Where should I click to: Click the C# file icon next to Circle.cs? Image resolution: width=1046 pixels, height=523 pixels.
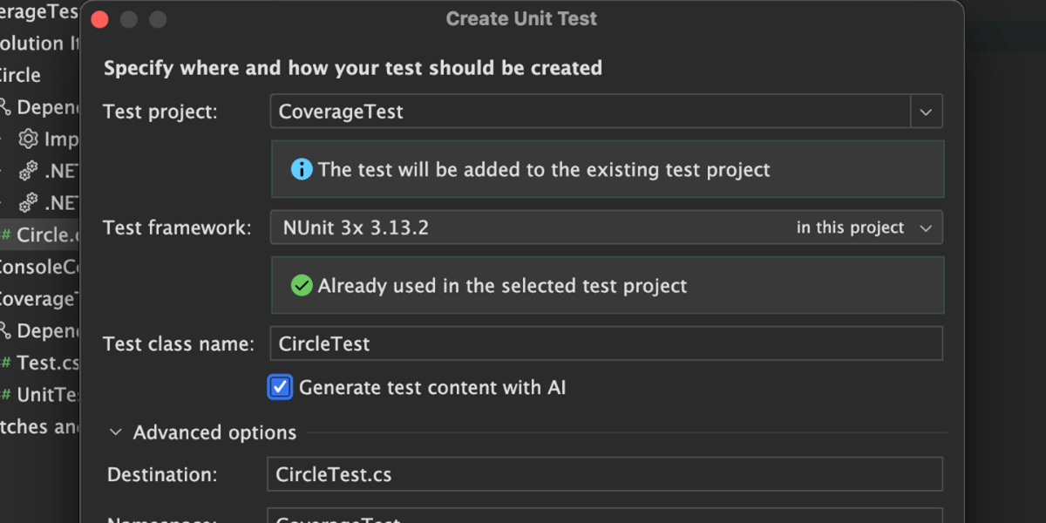5,234
